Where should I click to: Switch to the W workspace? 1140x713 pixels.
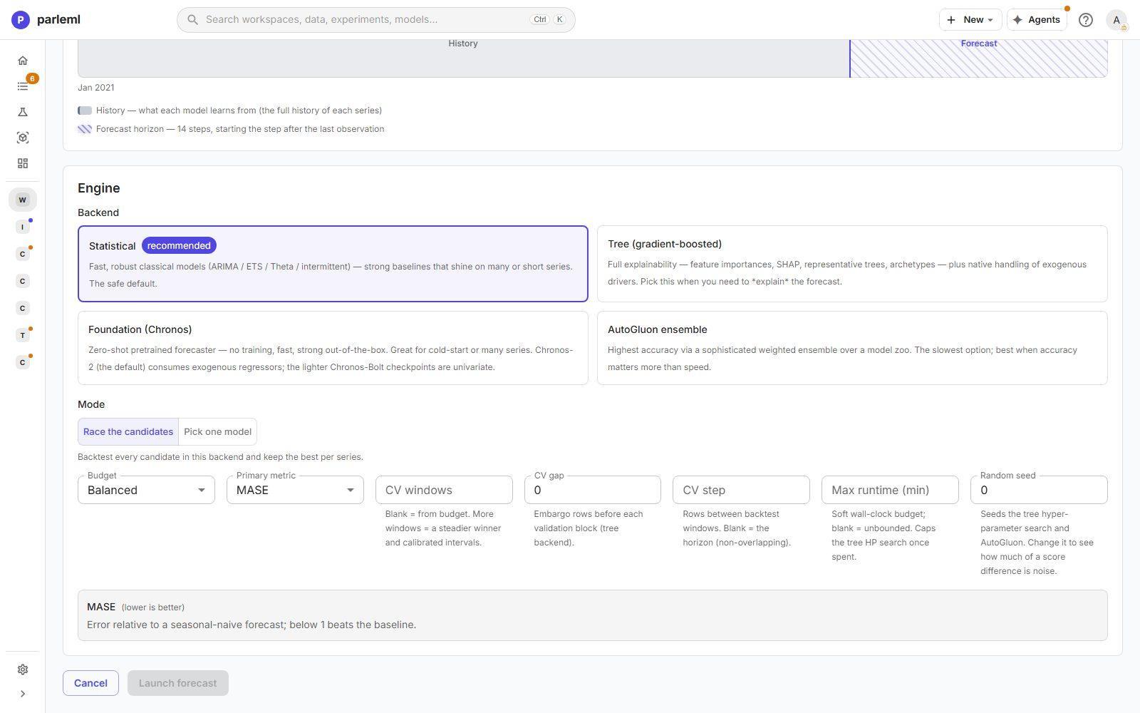[23, 200]
